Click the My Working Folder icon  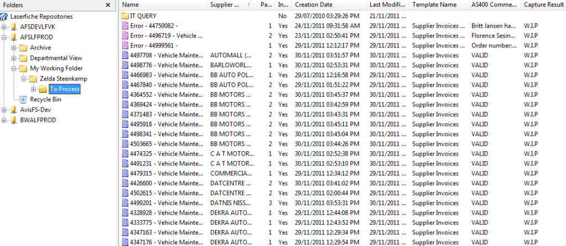(23, 68)
